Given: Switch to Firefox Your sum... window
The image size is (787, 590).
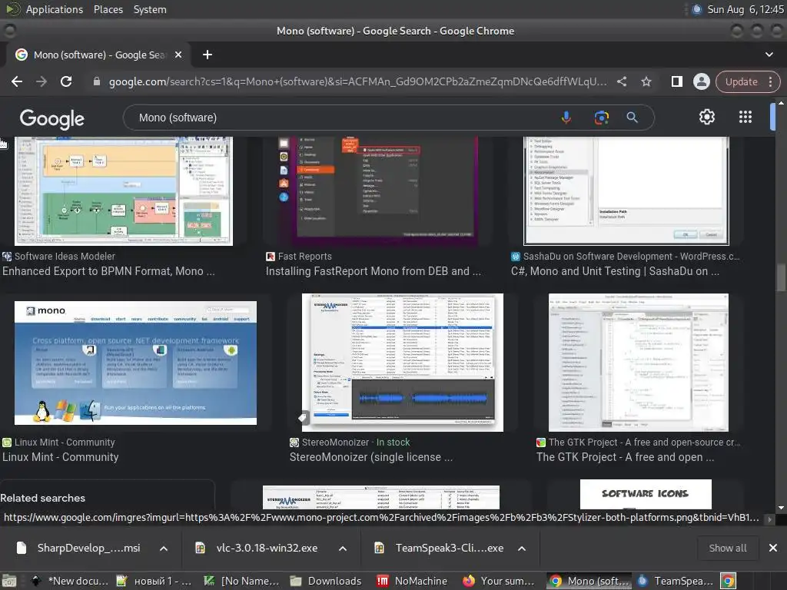Looking at the screenshot, I should point(499,581).
